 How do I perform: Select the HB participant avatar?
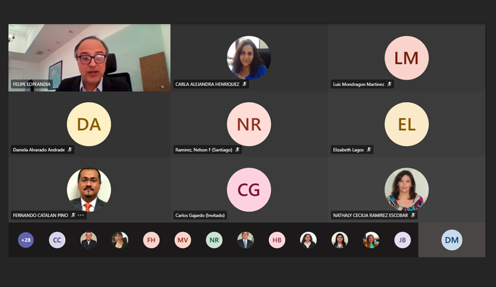277,240
